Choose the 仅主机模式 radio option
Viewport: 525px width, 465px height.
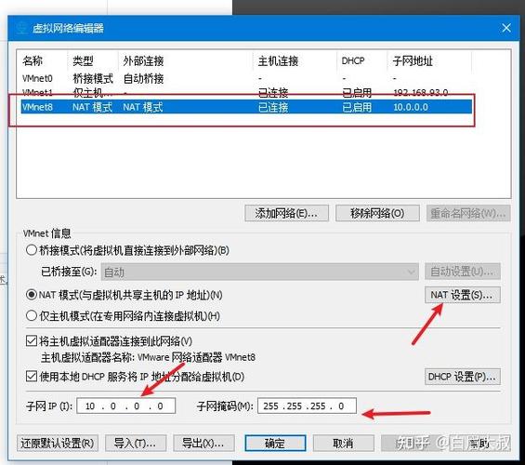coord(32,315)
